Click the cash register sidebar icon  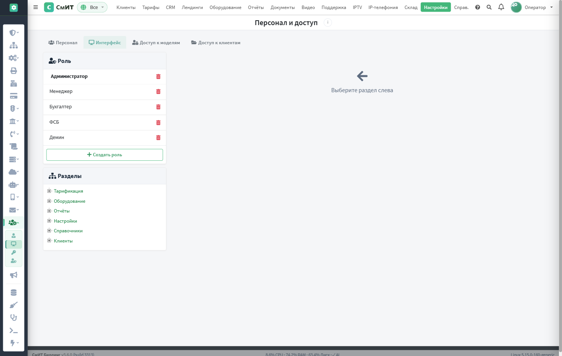coord(13,83)
